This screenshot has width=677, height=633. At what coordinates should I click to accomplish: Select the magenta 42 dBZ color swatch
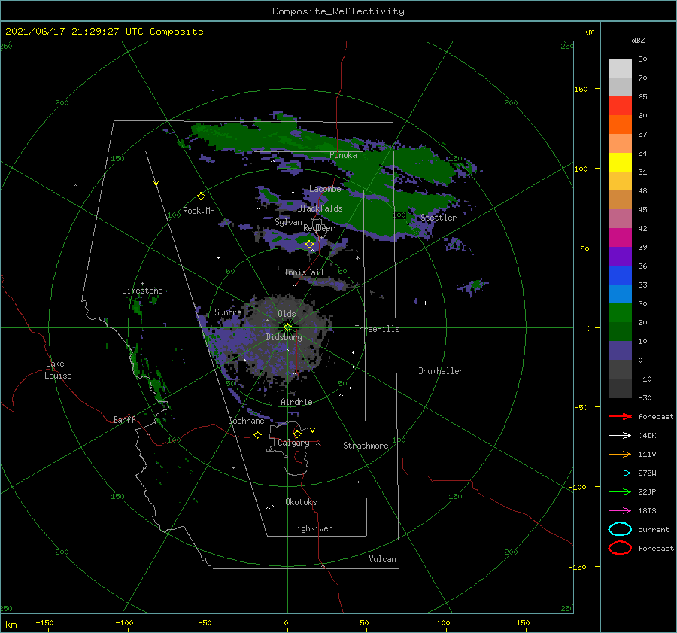coord(620,237)
